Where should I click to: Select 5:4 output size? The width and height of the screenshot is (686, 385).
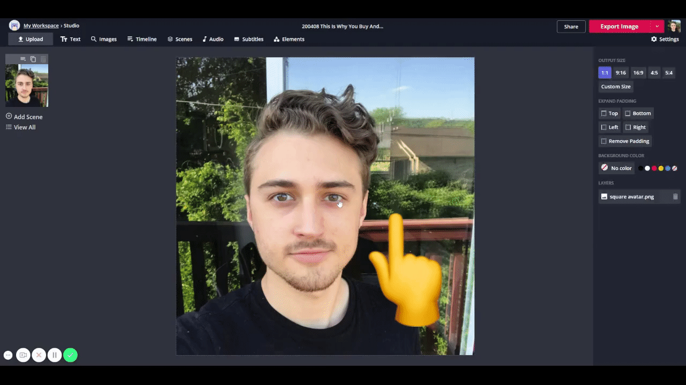[x=669, y=73]
